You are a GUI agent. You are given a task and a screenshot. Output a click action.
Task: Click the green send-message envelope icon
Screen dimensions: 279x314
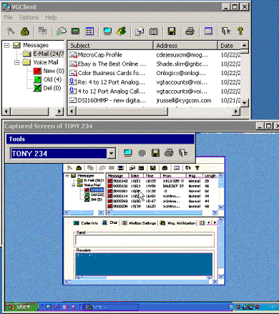(x=61, y=31)
